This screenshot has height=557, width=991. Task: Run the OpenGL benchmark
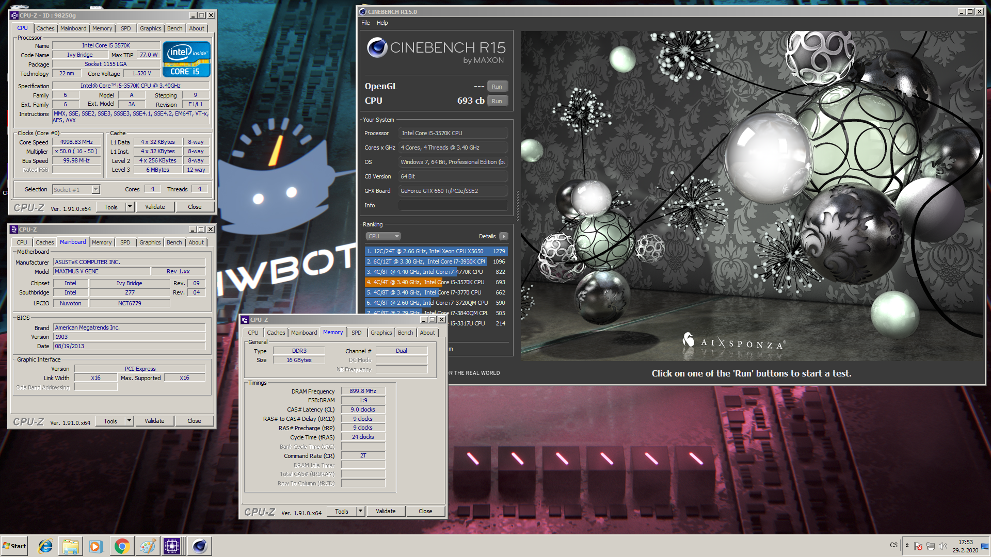(x=497, y=87)
